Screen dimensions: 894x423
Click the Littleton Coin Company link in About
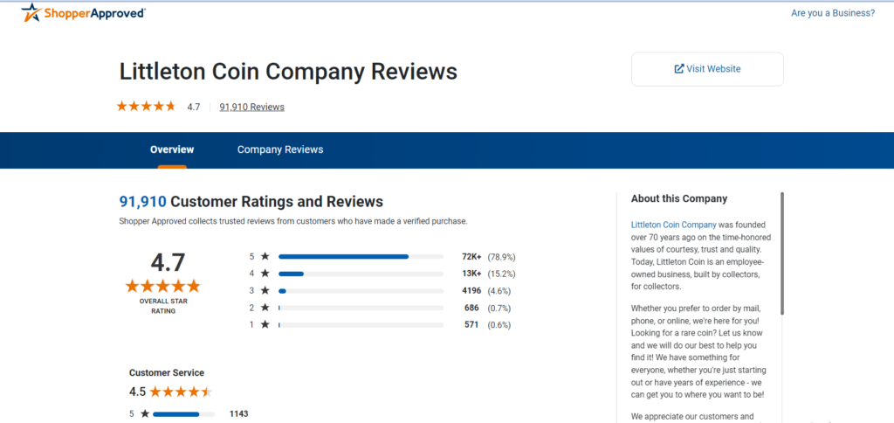673,225
